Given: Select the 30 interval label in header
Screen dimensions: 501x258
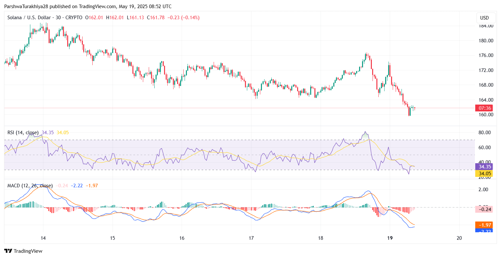Looking at the screenshot, I should 58,18.
